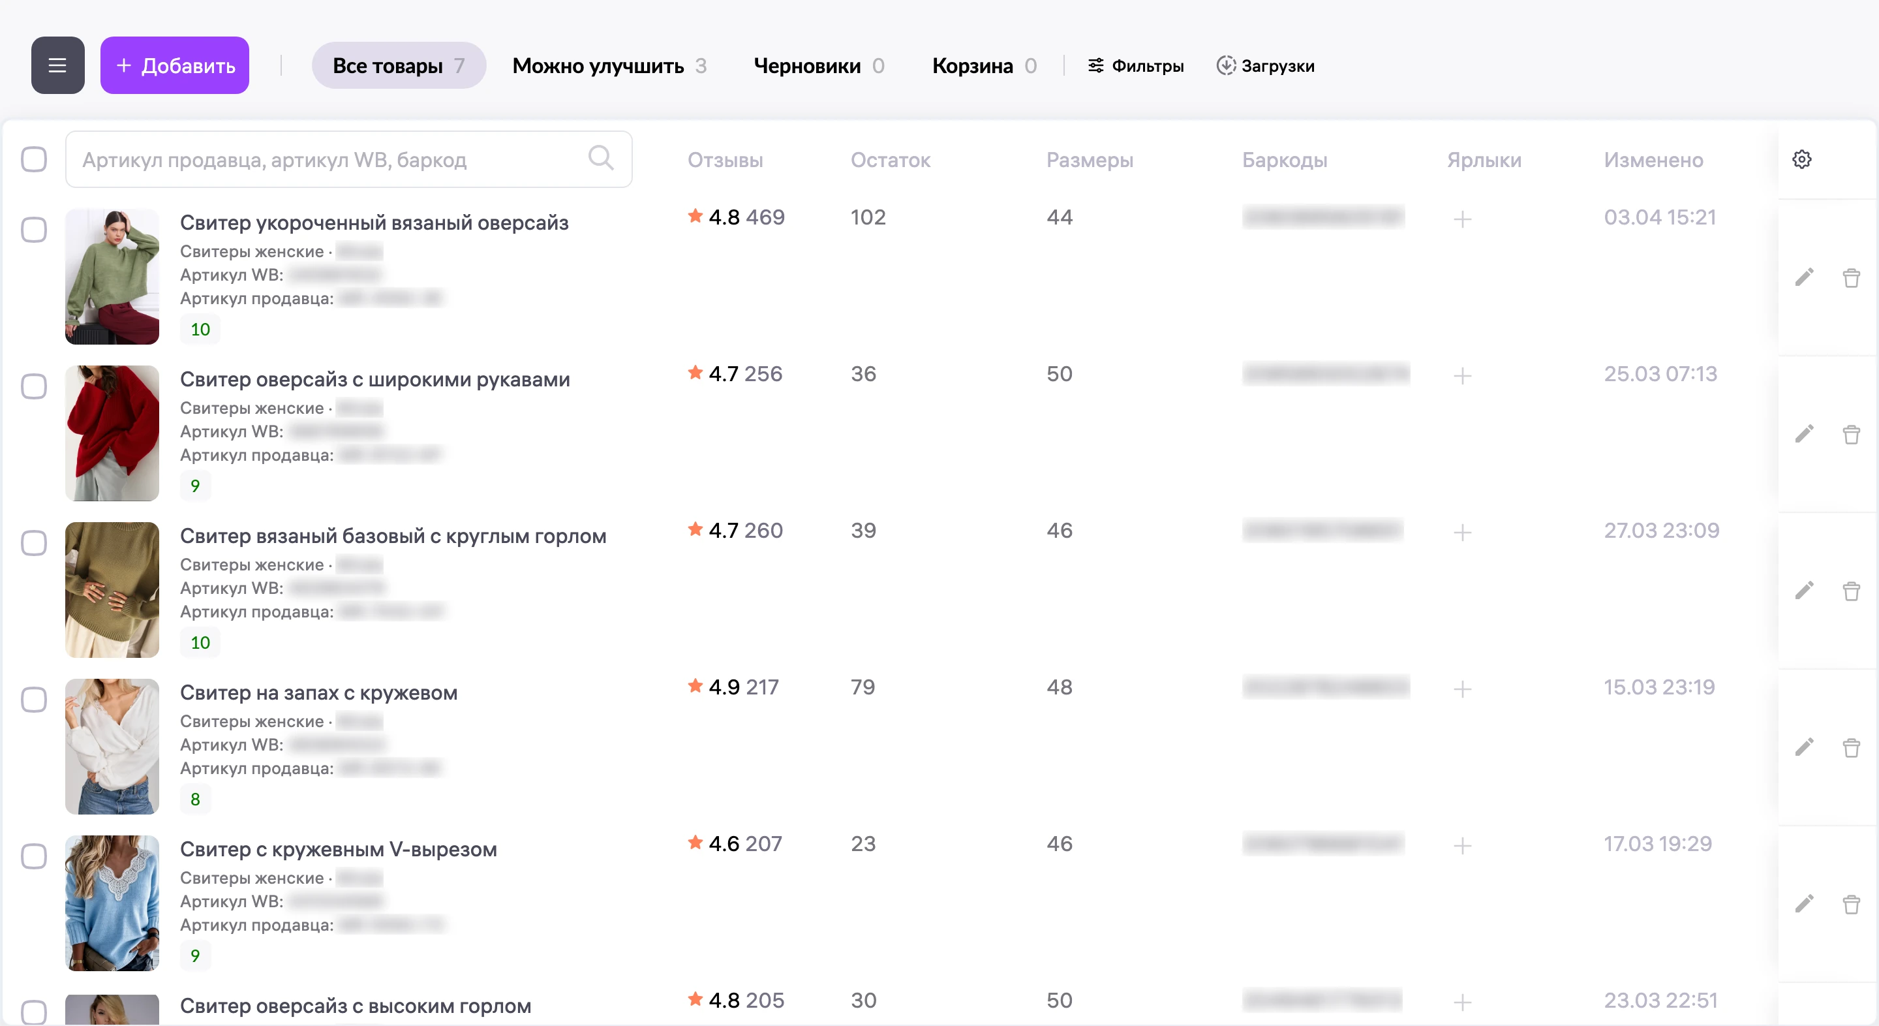Viewport: 1879px width, 1026px height.
Task: Open the green sweater product thumbnail
Action: (112, 277)
